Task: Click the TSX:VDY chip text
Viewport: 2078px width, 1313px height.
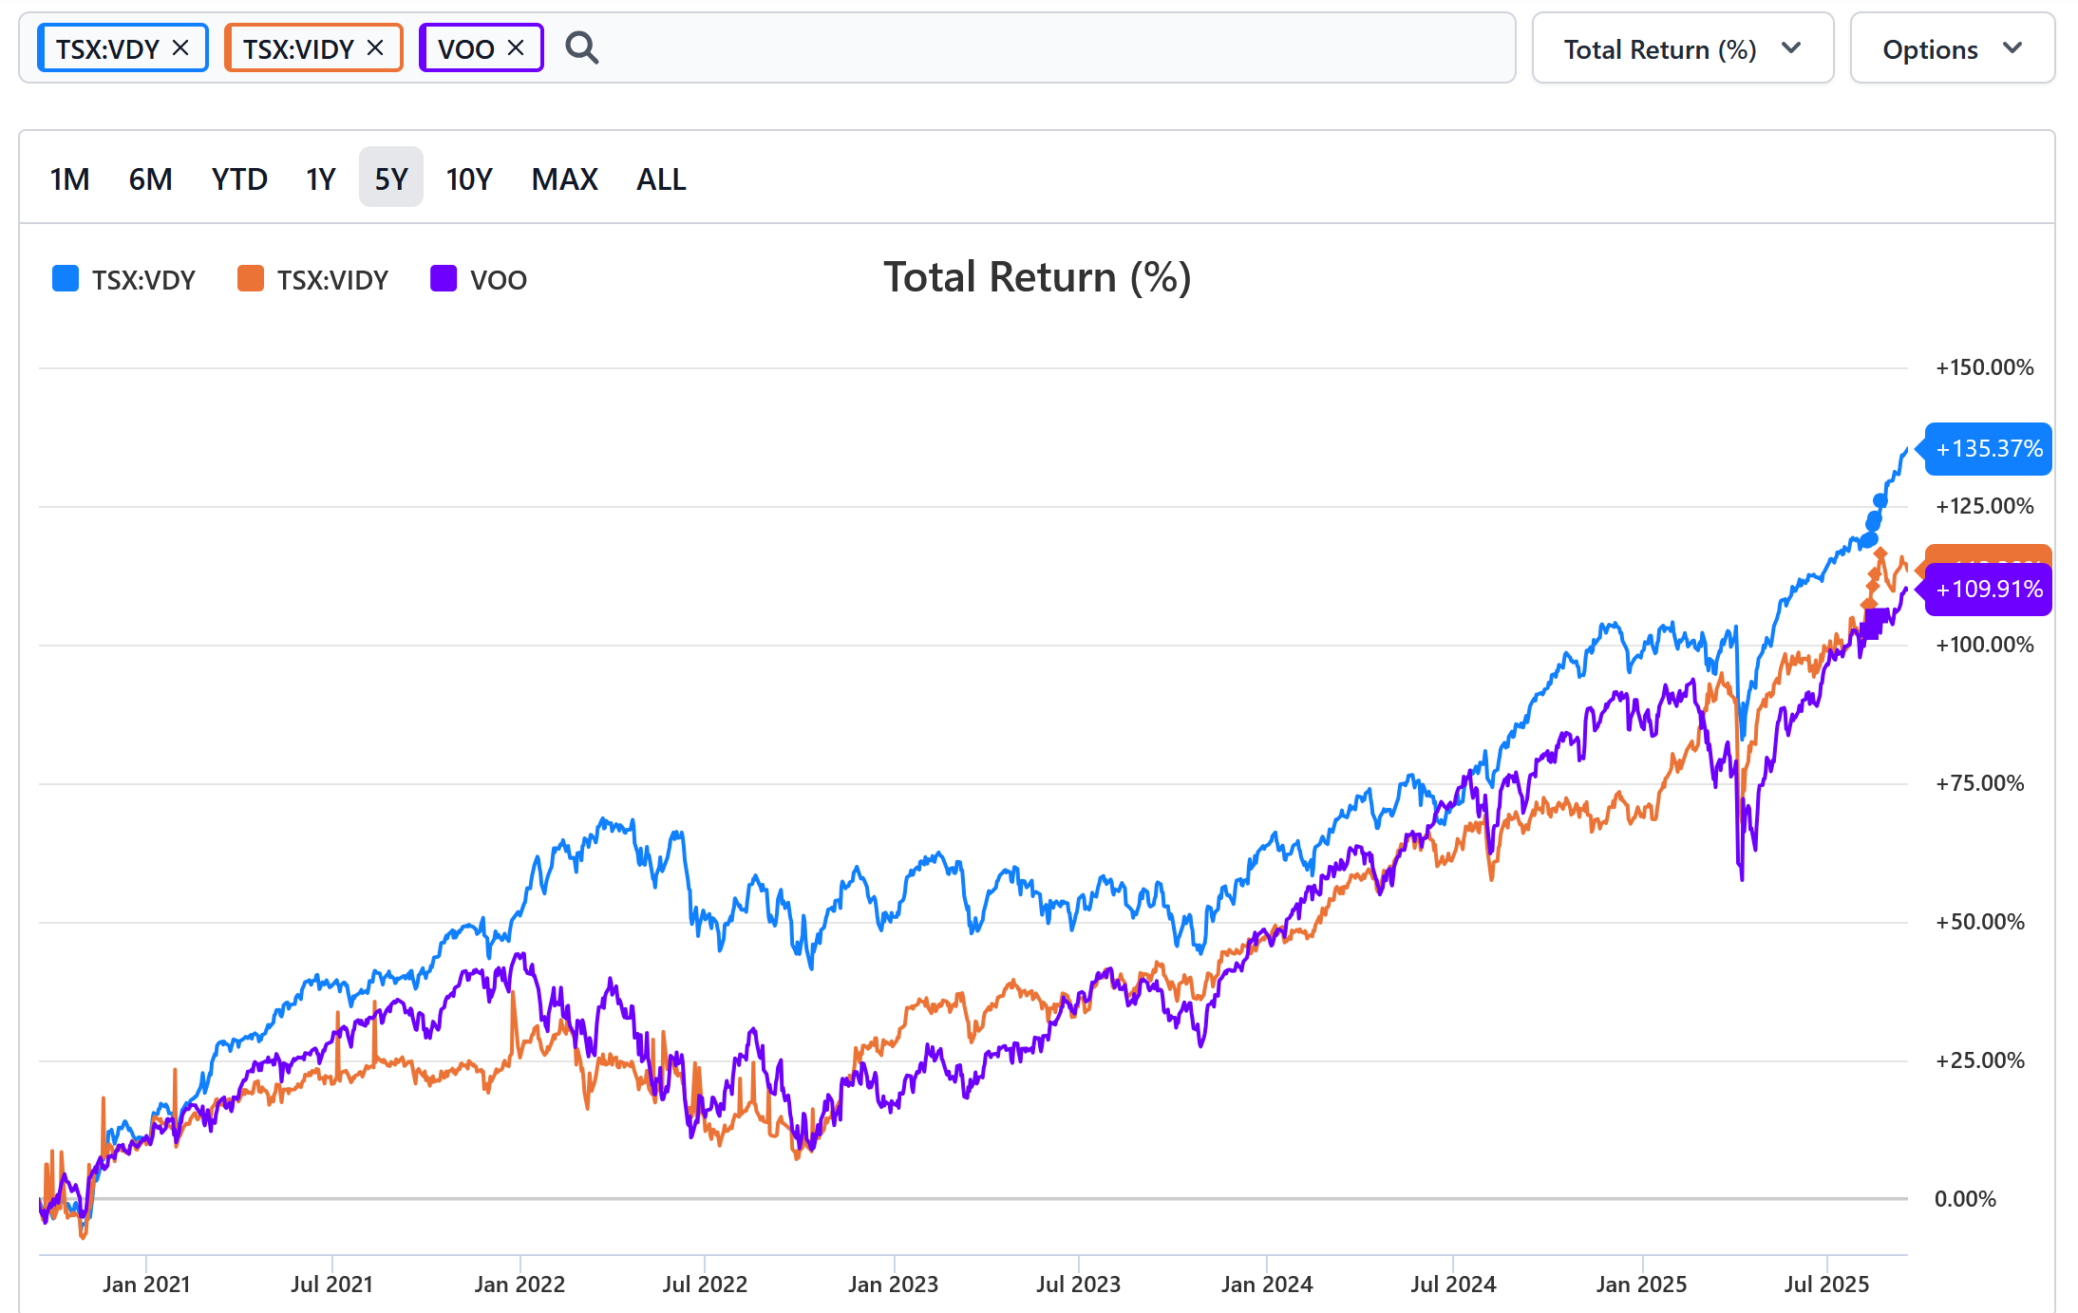Action: click(x=107, y=48)
